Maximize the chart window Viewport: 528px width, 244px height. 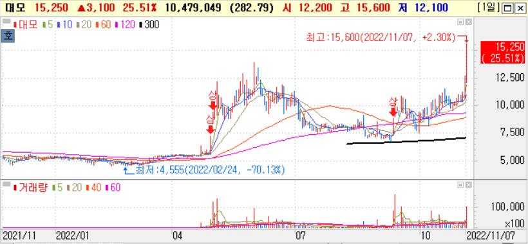coord(507,8)
